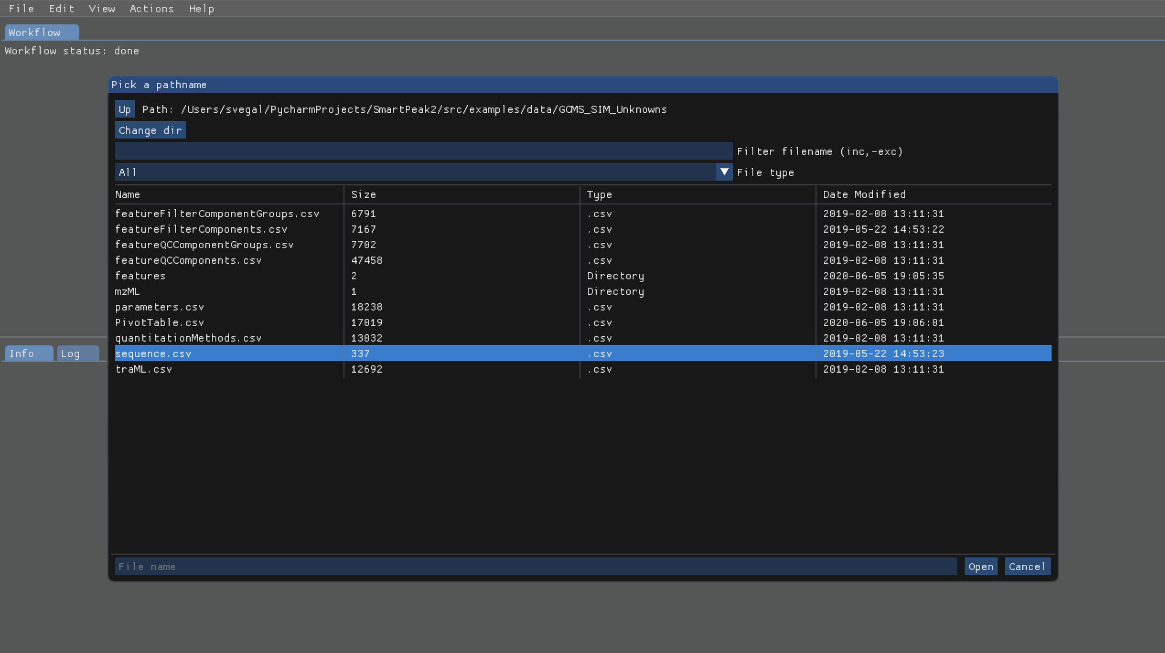The image size is (1165, 653).
Task: Click the Open button
Action: [x=980, y=567]
